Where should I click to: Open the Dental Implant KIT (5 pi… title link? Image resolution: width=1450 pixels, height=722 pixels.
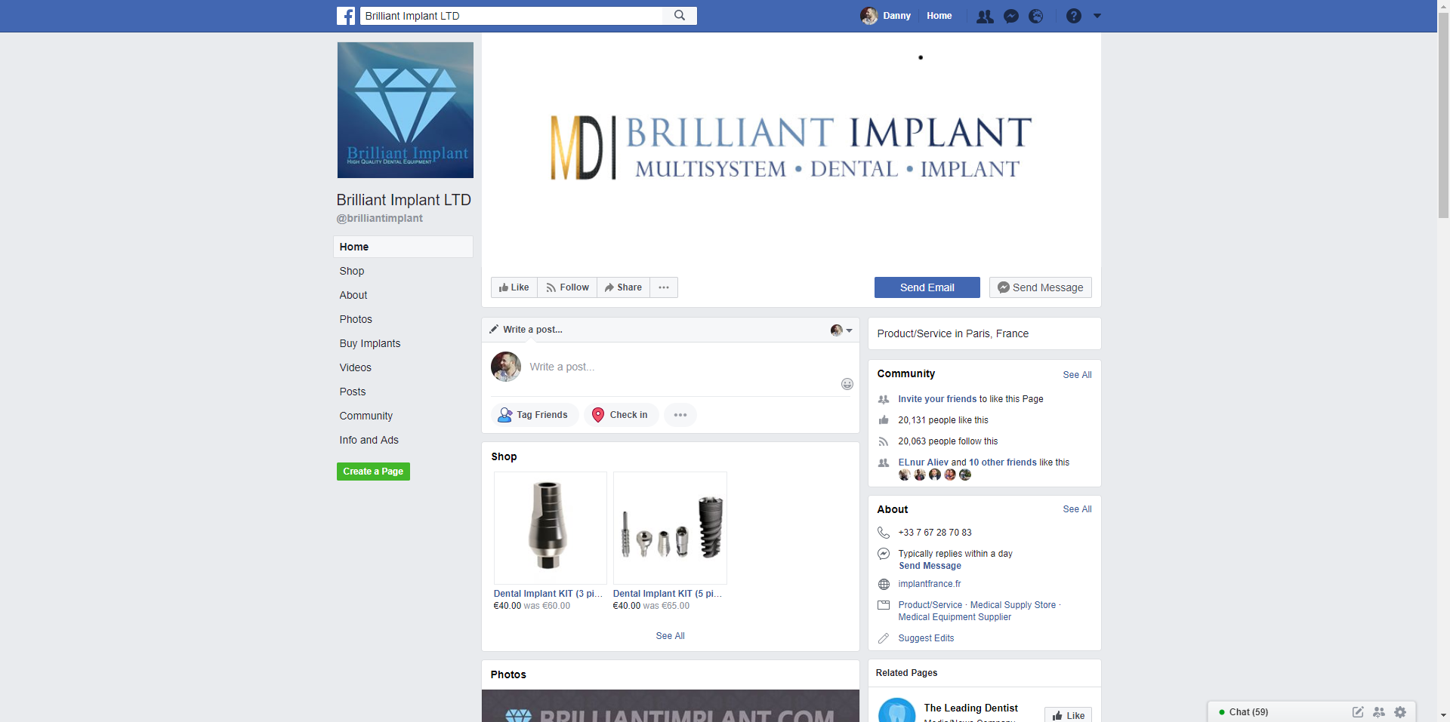(x=668, y=594)
